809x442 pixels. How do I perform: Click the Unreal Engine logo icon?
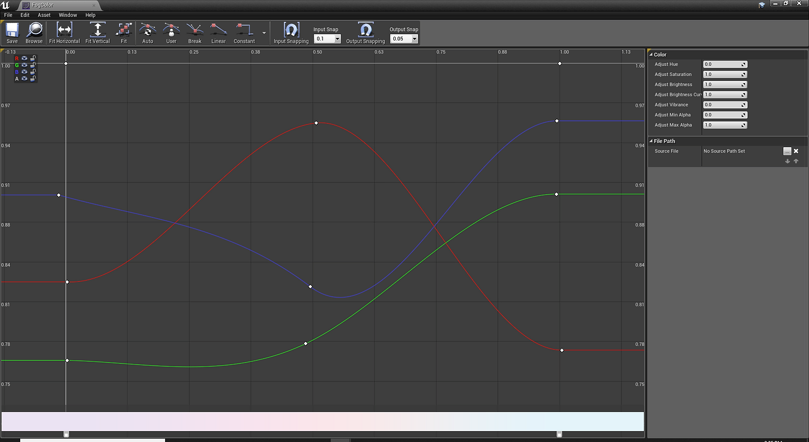[6, 5]
